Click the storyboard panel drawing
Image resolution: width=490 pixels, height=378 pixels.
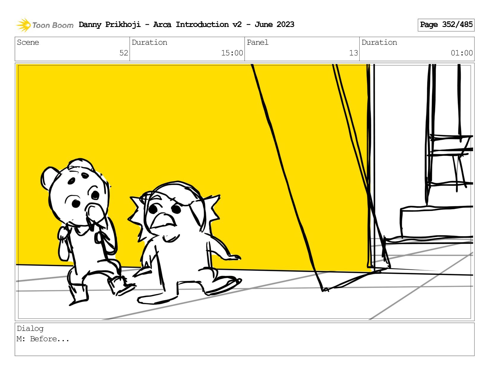[x=244, y=192]
